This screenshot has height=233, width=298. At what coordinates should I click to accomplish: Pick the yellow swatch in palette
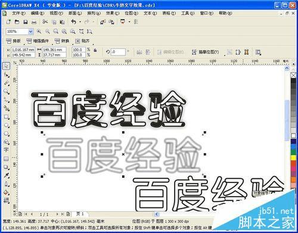[x=293, y=158]
